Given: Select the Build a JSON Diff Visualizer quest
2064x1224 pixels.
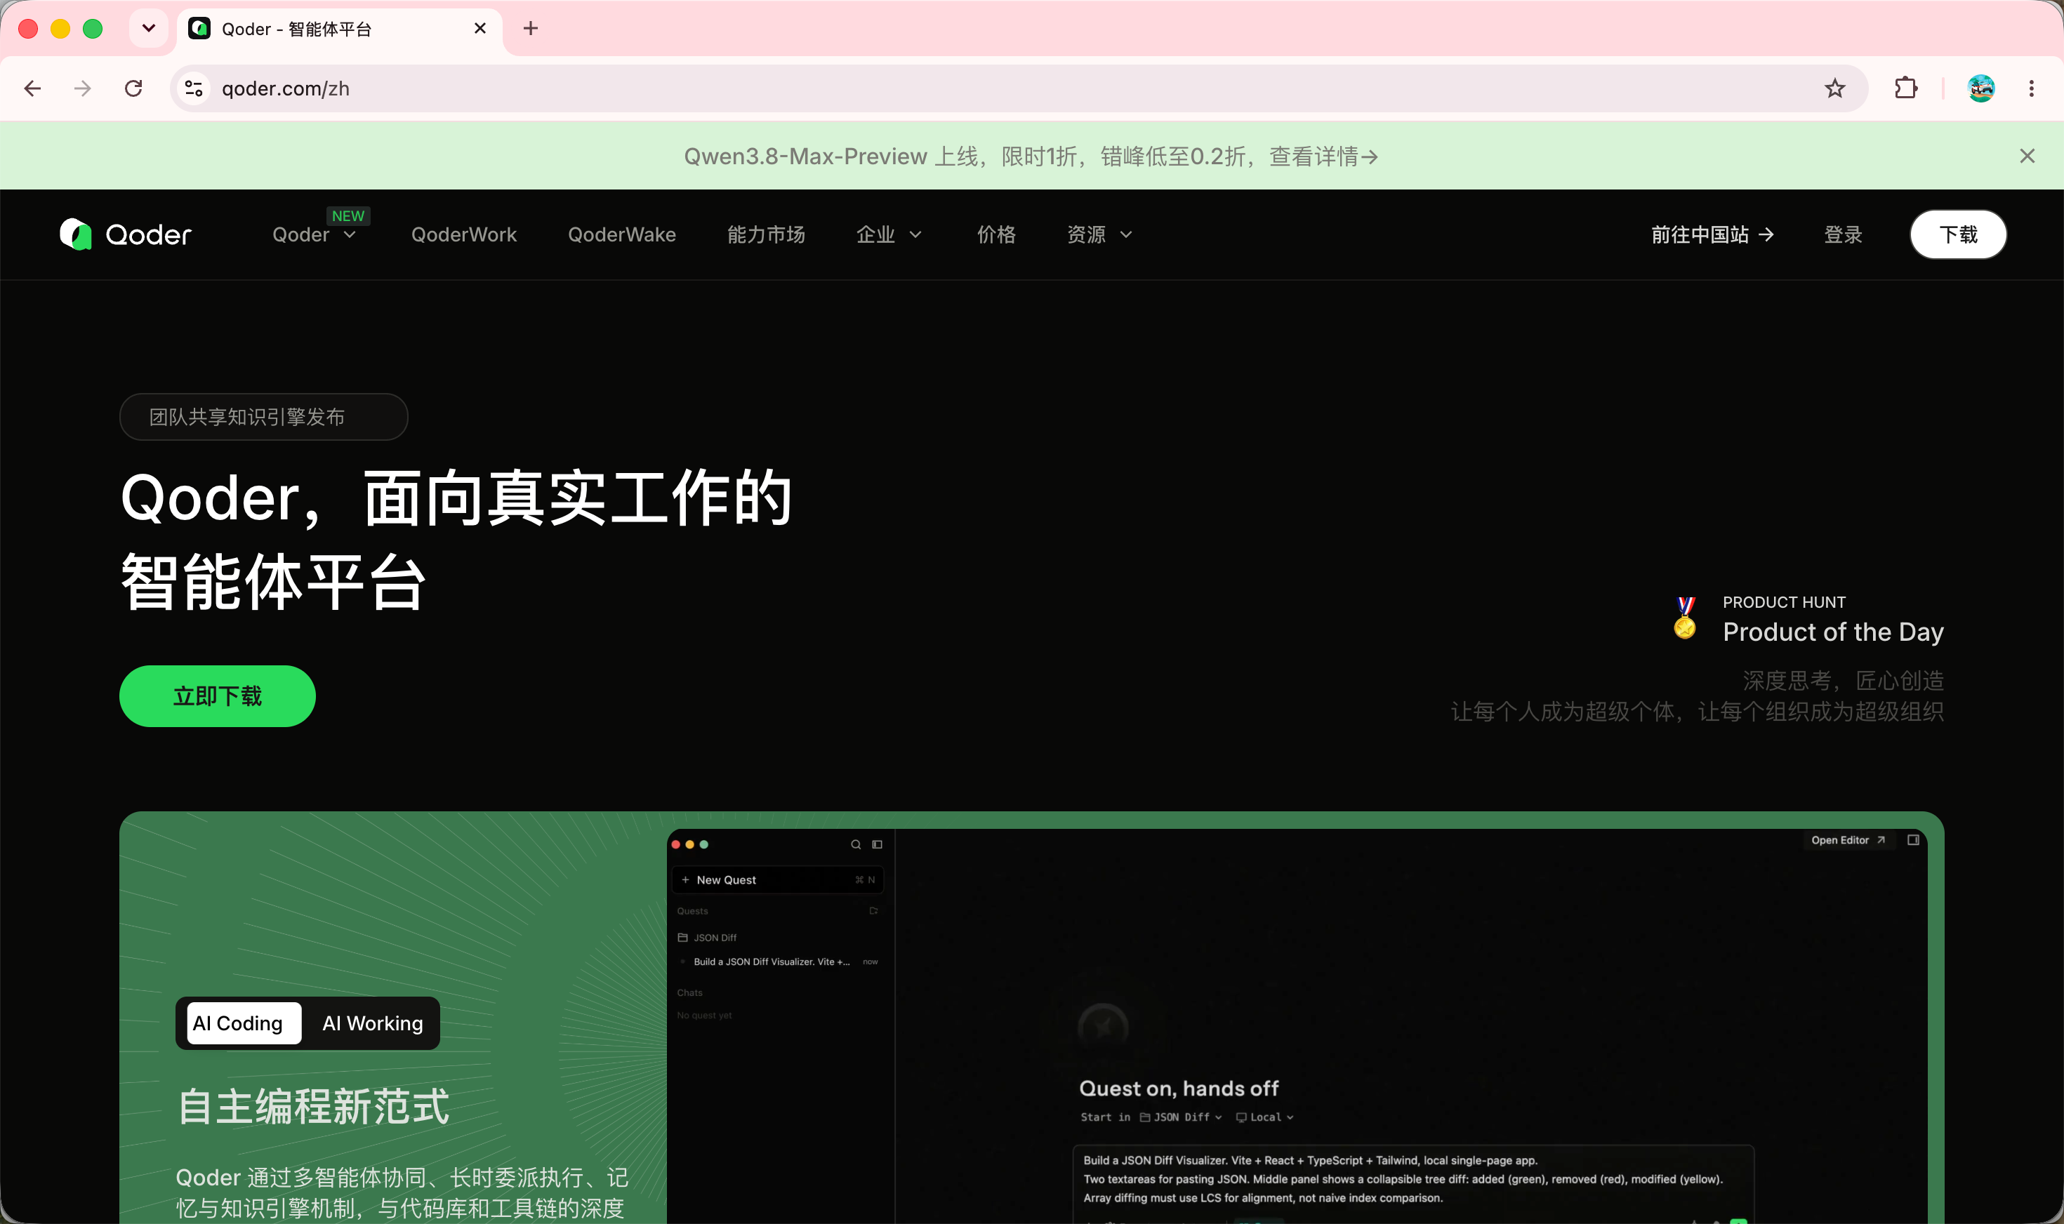Looking at the screenshot, I should point(778,962).
